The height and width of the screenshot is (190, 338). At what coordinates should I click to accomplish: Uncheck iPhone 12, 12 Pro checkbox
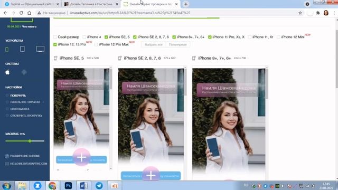(55, 44)
